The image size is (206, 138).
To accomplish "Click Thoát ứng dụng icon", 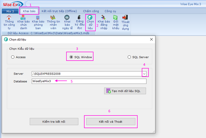I will [x=125, y=17].
